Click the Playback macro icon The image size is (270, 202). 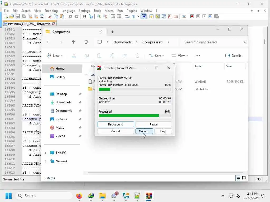(x=204, y=17)
